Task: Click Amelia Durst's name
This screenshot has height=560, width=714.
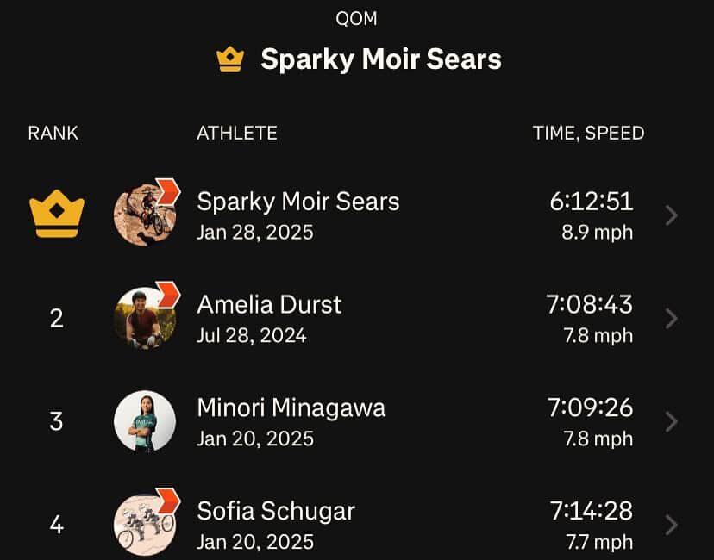Action: coord(271,305)
